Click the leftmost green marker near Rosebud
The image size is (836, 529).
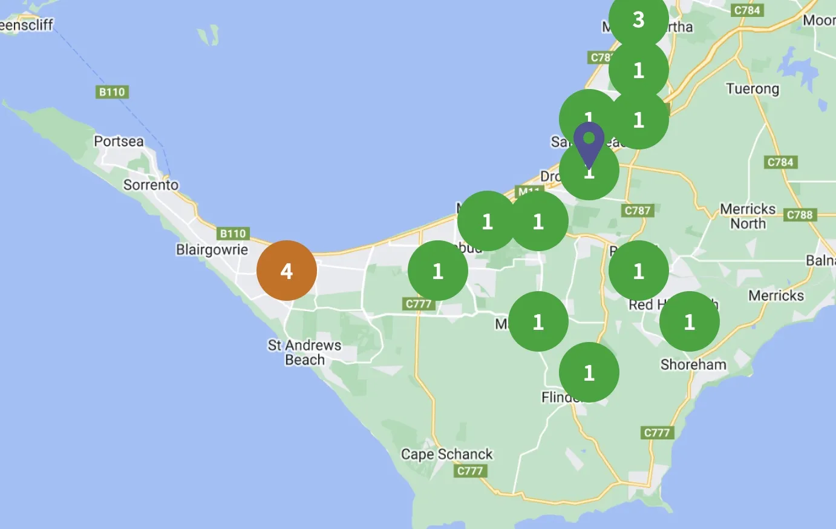point(438,271)
